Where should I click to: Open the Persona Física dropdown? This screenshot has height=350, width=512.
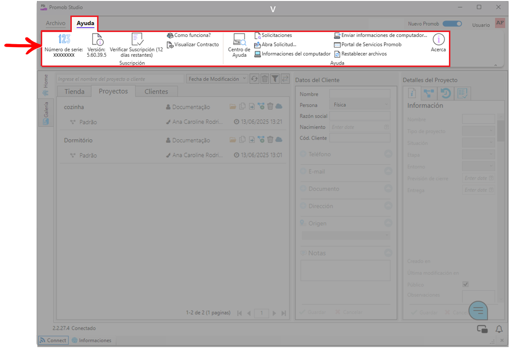[360, 105]
